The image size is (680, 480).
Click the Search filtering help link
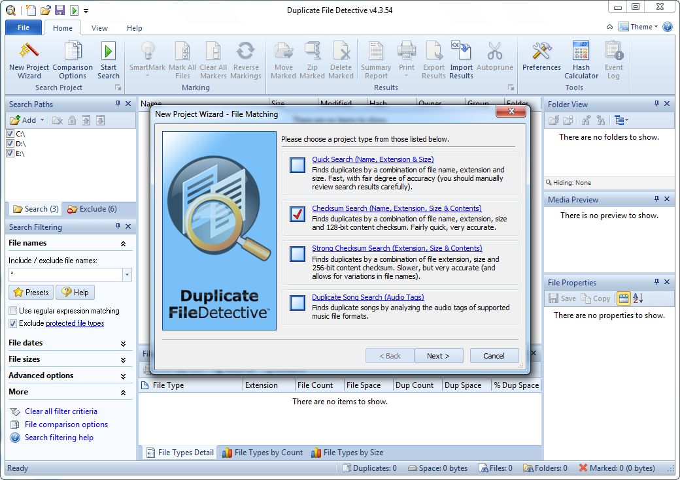59,438
